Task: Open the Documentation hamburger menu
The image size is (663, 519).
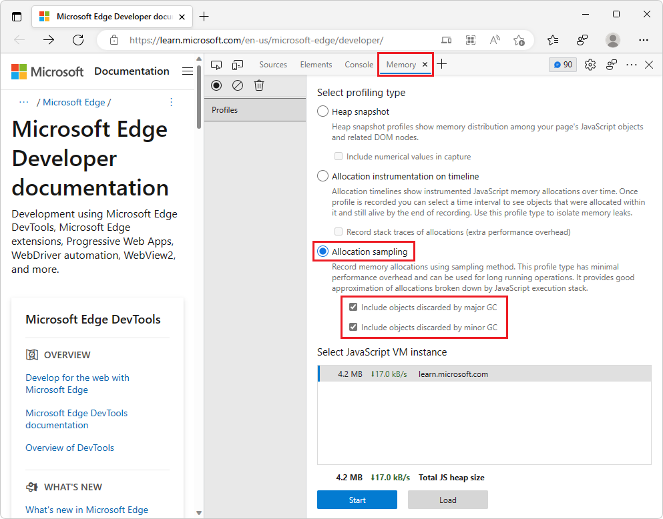Action: (188, 71)
